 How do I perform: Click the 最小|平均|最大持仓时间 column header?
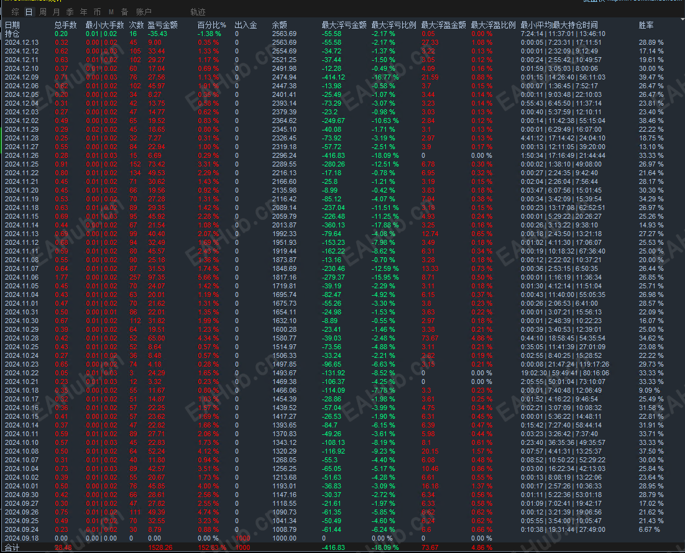coord(559,25)
